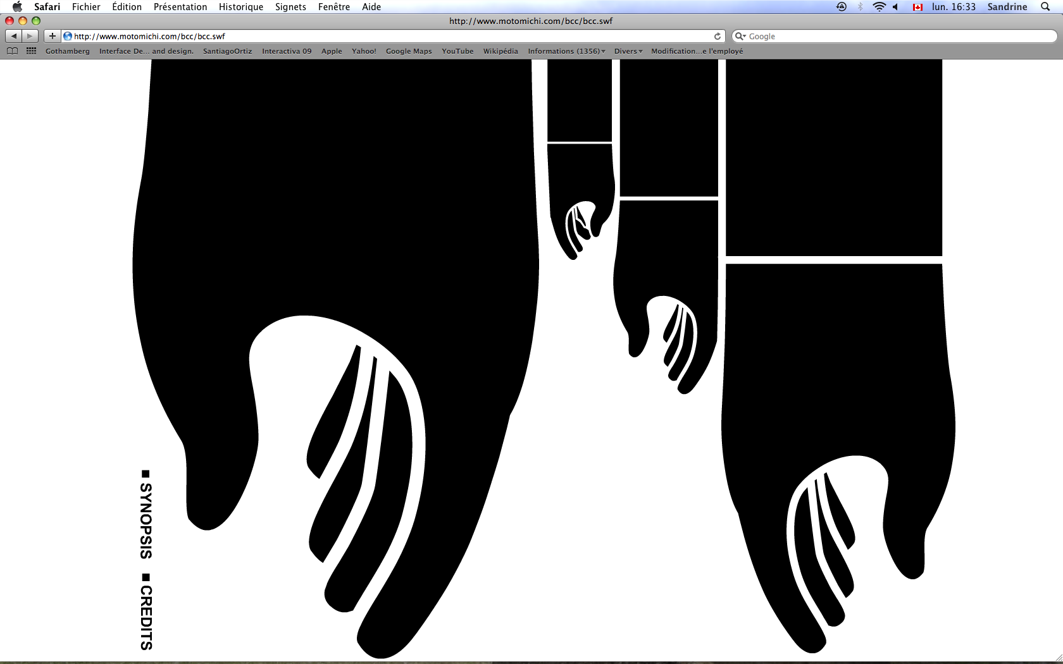Open the Sandrine user menu

pyautogui.click(x=1007, y=7)
